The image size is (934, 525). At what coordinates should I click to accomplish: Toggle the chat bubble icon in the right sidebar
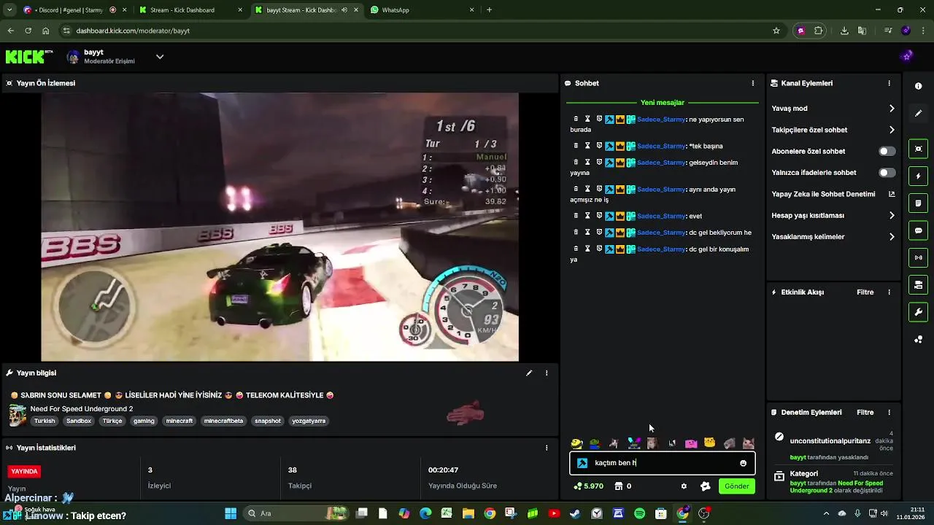918,230
